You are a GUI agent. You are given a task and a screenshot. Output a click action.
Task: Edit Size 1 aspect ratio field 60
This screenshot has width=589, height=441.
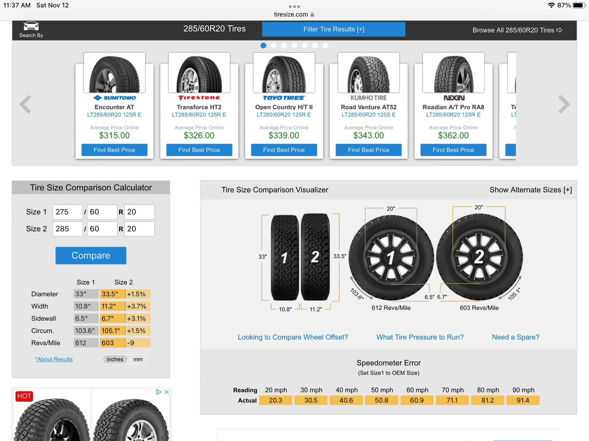[102, 212]
